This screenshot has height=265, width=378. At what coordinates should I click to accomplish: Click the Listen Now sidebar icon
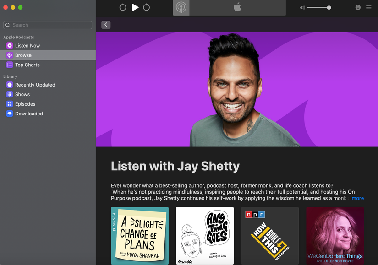pos(10,45)
